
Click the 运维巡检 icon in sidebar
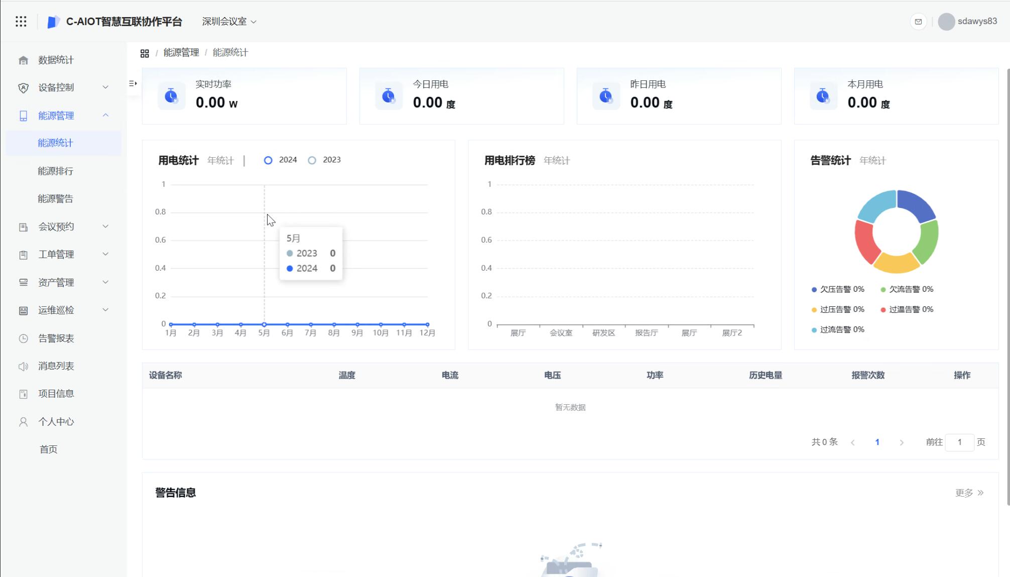(23, 311)
